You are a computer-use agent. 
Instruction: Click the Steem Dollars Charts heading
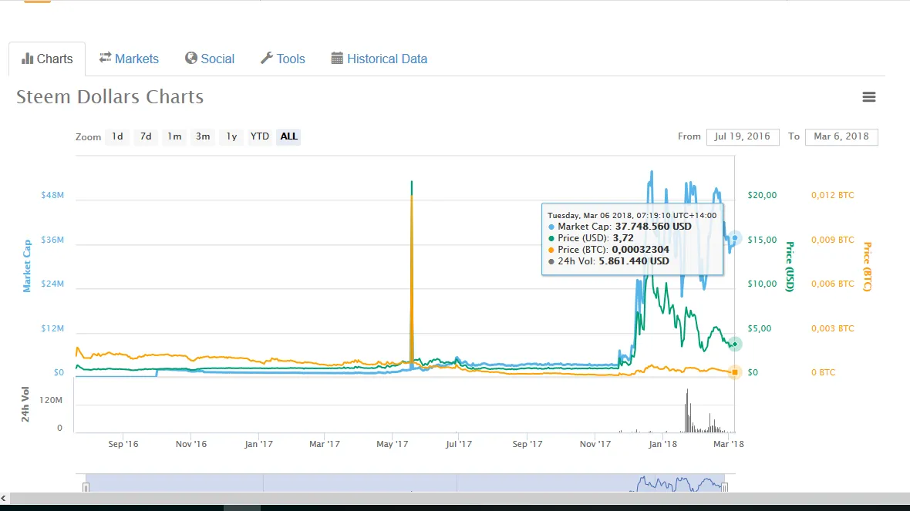pos(110,96)
